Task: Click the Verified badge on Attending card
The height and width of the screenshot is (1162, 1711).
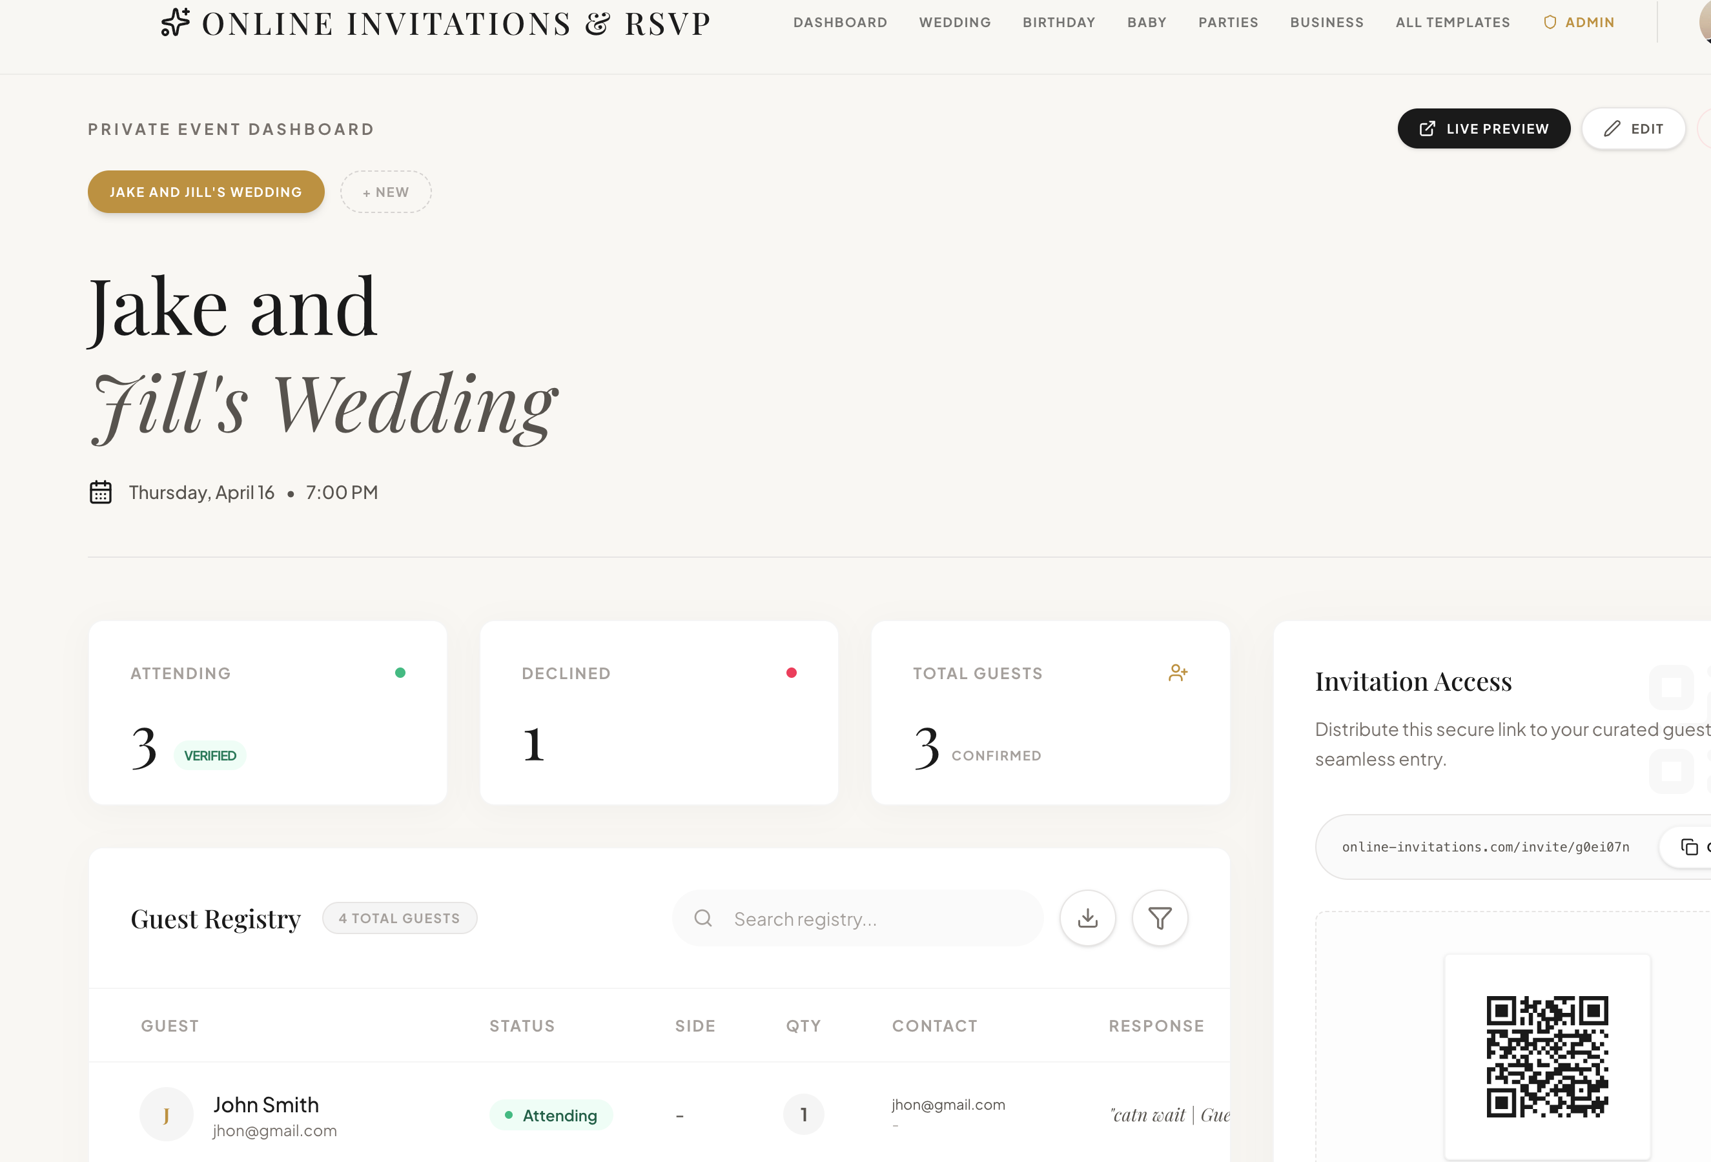Action: point(210,756)
